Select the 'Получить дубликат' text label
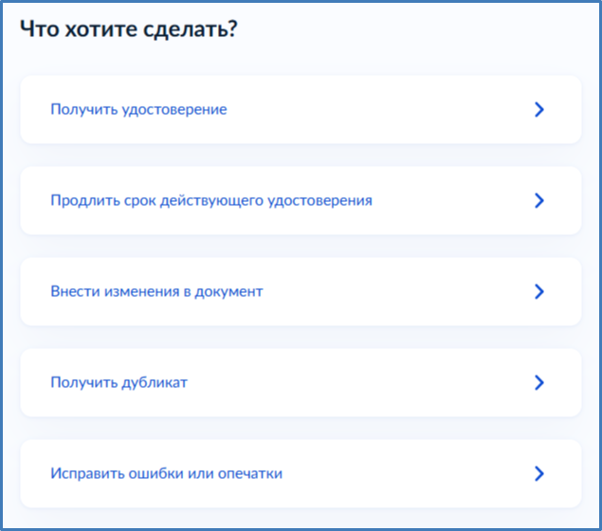602x531 pixels. (x=119, y=383)
